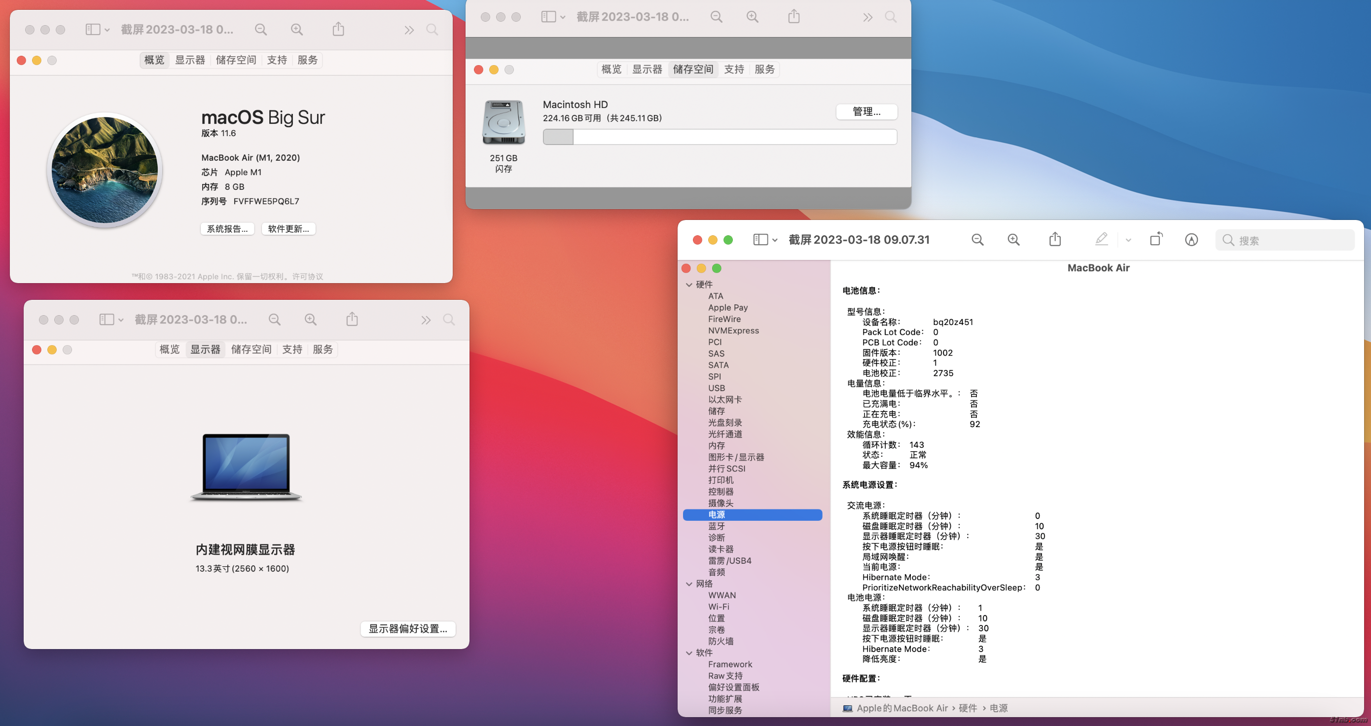Click Apple的MacBook Air in path bar
Image resolution: width=1371 pixels, height=726 pixels.
tap(902, 708)
